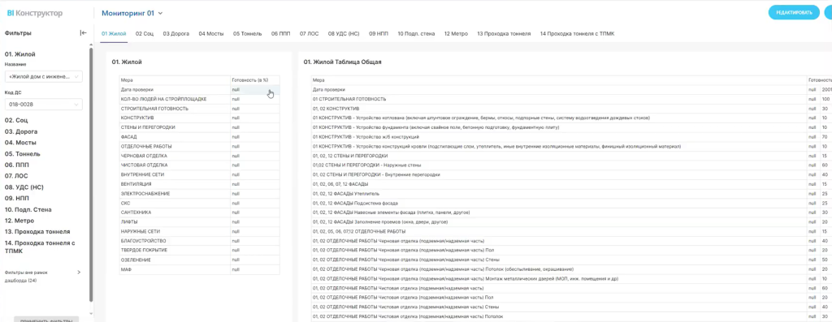The width and height of the screenshot is (832, 322).
Task: Switch to the 08 УДС (НС) tab
Action: click(x=344, y=33)
